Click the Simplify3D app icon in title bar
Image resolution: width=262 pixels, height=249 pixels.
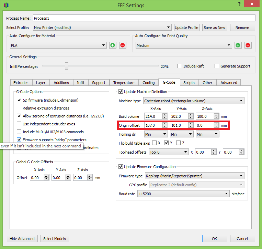coord(6,5)
